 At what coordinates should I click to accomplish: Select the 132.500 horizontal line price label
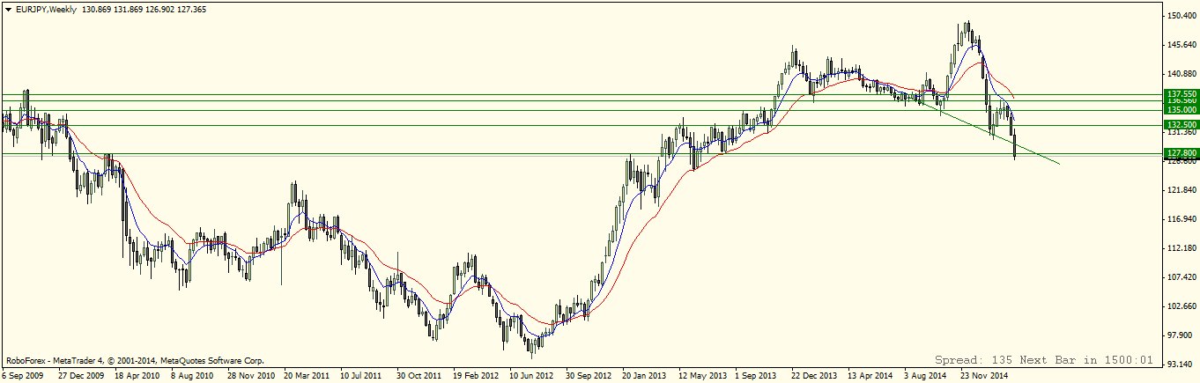coord(1181,125)
